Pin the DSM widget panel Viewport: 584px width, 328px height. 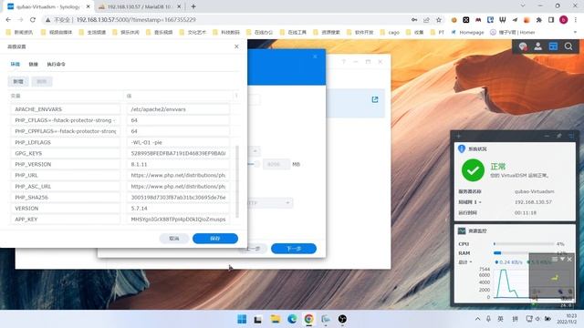559,136
